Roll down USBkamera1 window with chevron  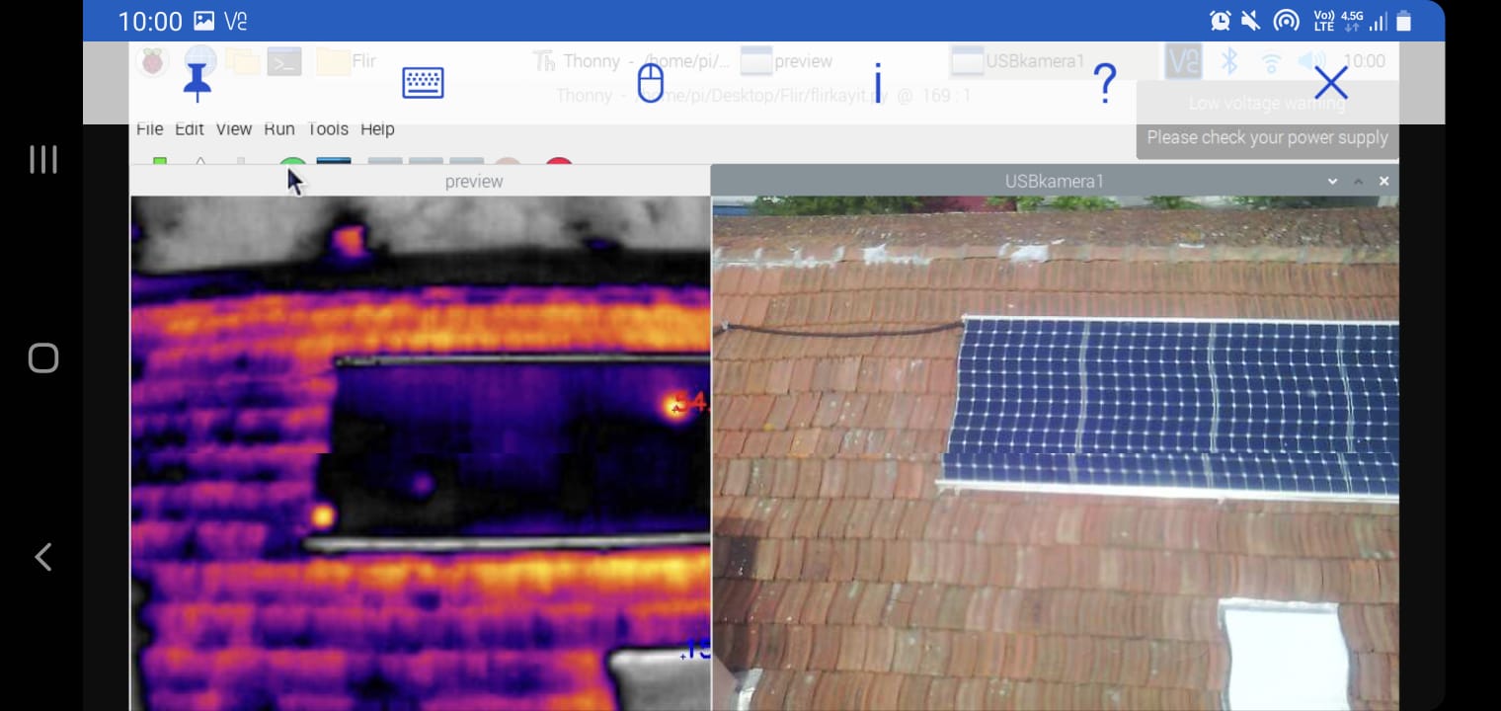coord(1332,182)
